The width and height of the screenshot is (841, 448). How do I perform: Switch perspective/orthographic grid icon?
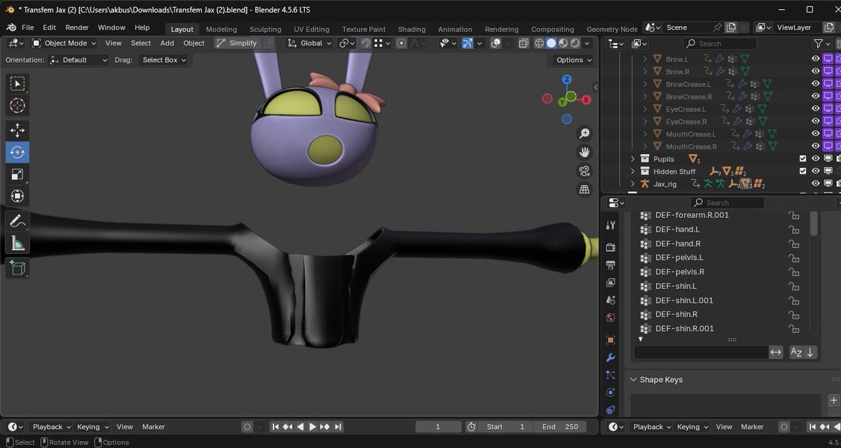coord(584,190)
